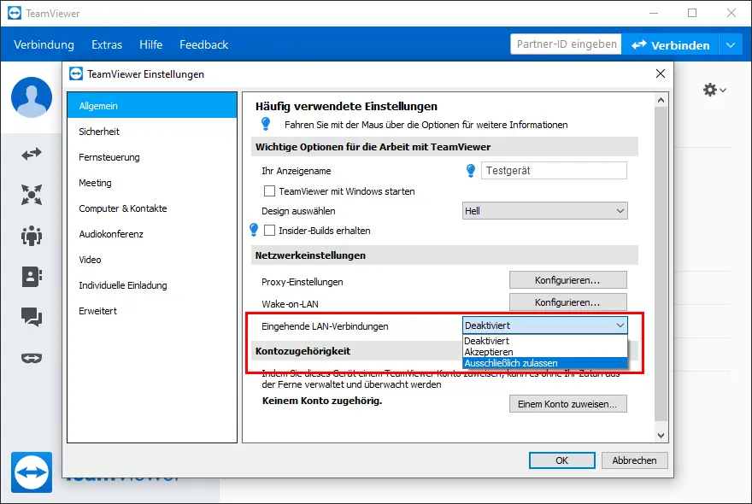The width and height of the screenshot is (752, 504).
Task: Select the Sicherheit settings category
Action: pyautogui.click(x=152, y=132)
